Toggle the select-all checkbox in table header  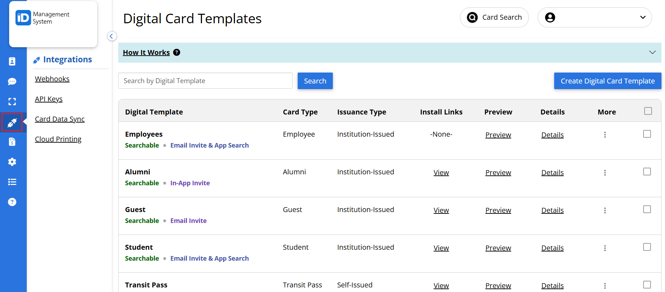[x=648, y=111]
